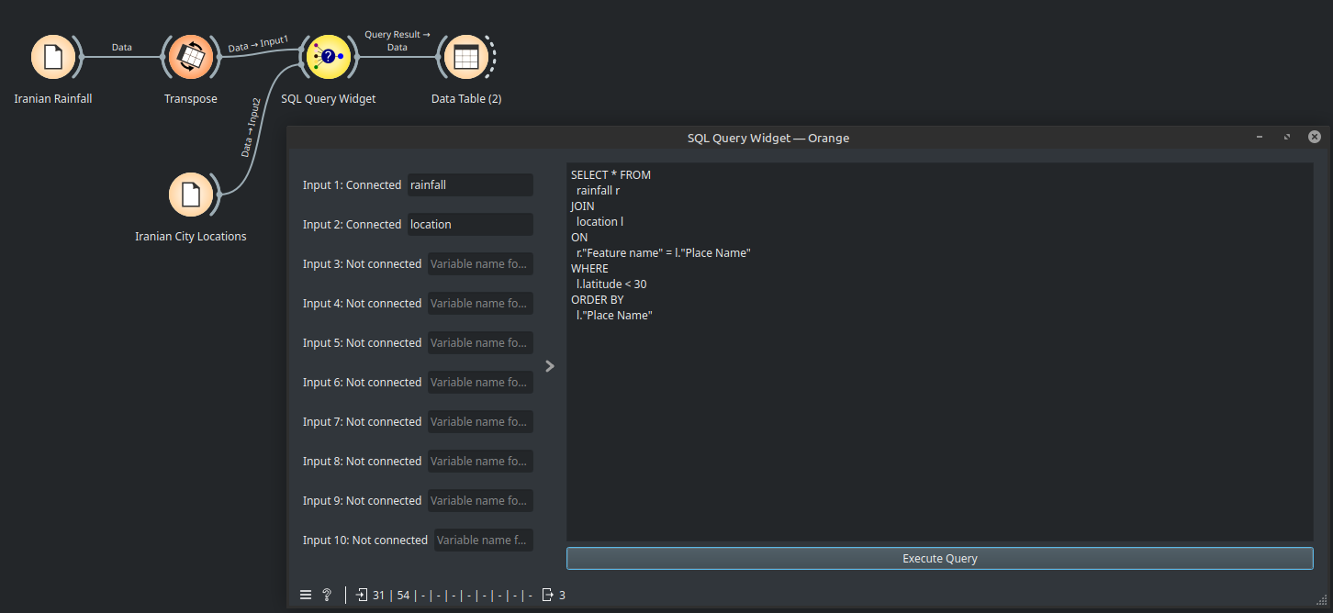The height and width of the screenshot is (613, 1333).
Task: Open the hamburger menu in status bar
Action: click(306, 595)
